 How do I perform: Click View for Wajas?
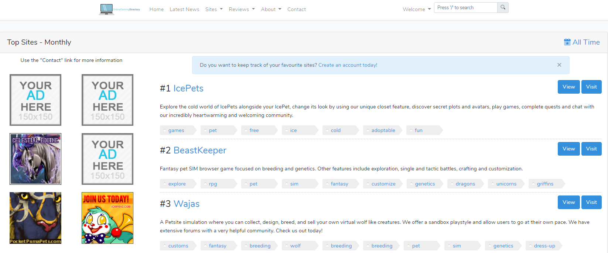tap(568, 202)
